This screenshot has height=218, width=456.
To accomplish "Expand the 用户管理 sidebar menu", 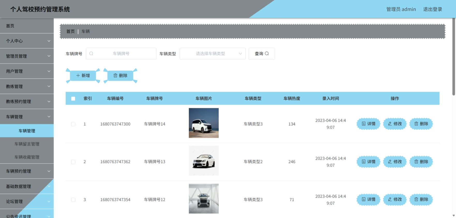I will (x=27, y=71).
